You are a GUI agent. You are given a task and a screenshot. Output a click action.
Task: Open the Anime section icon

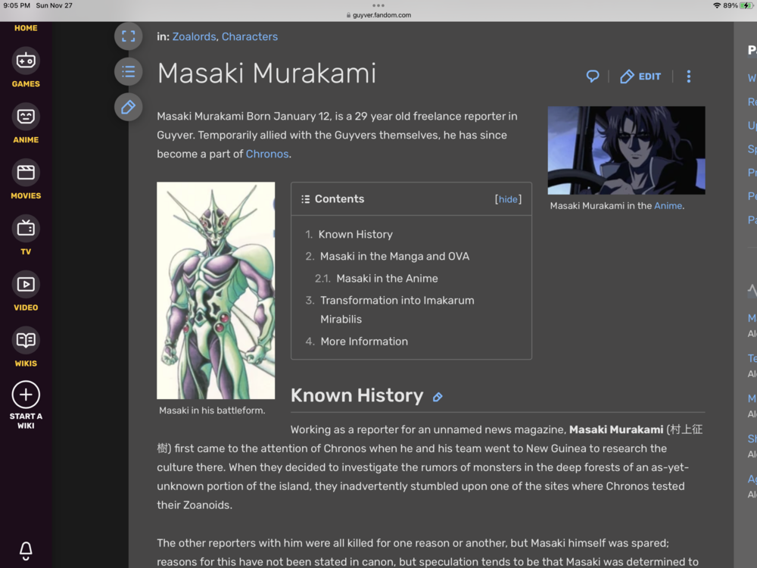coord(26,117)
